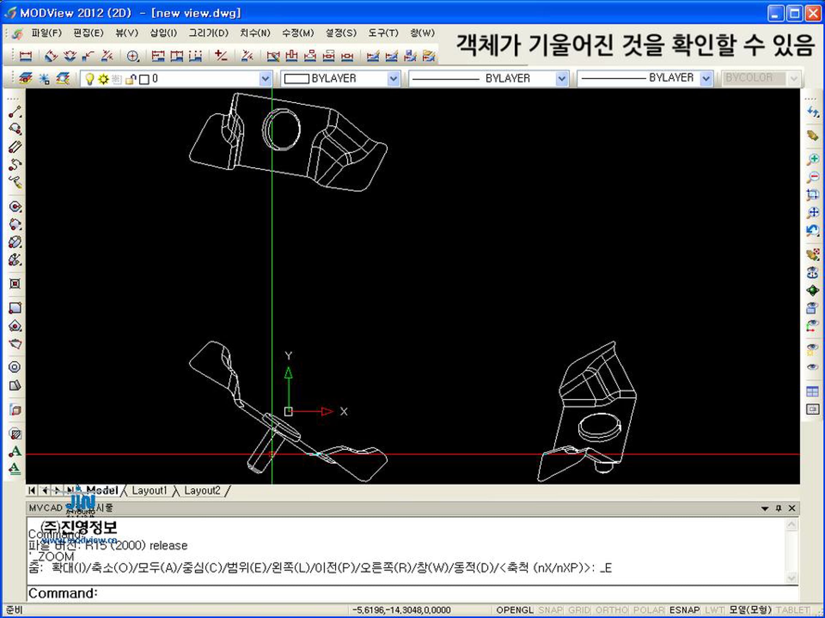The width and height of the screenshot is (825, 618).
Task: Click the tolerance plus-minus dimension icon
Action: click(221, 56)
